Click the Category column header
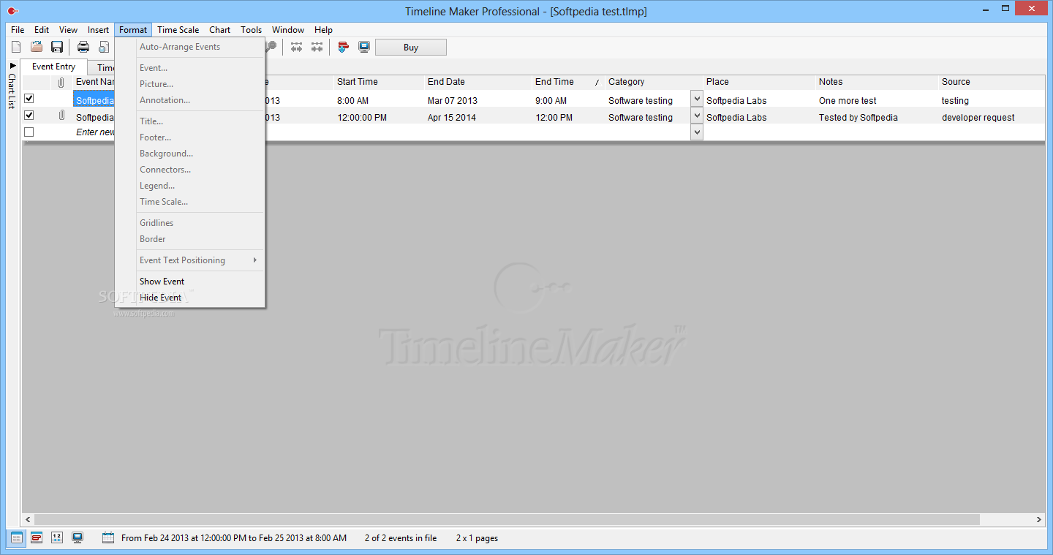 click(x=654, y=82)
